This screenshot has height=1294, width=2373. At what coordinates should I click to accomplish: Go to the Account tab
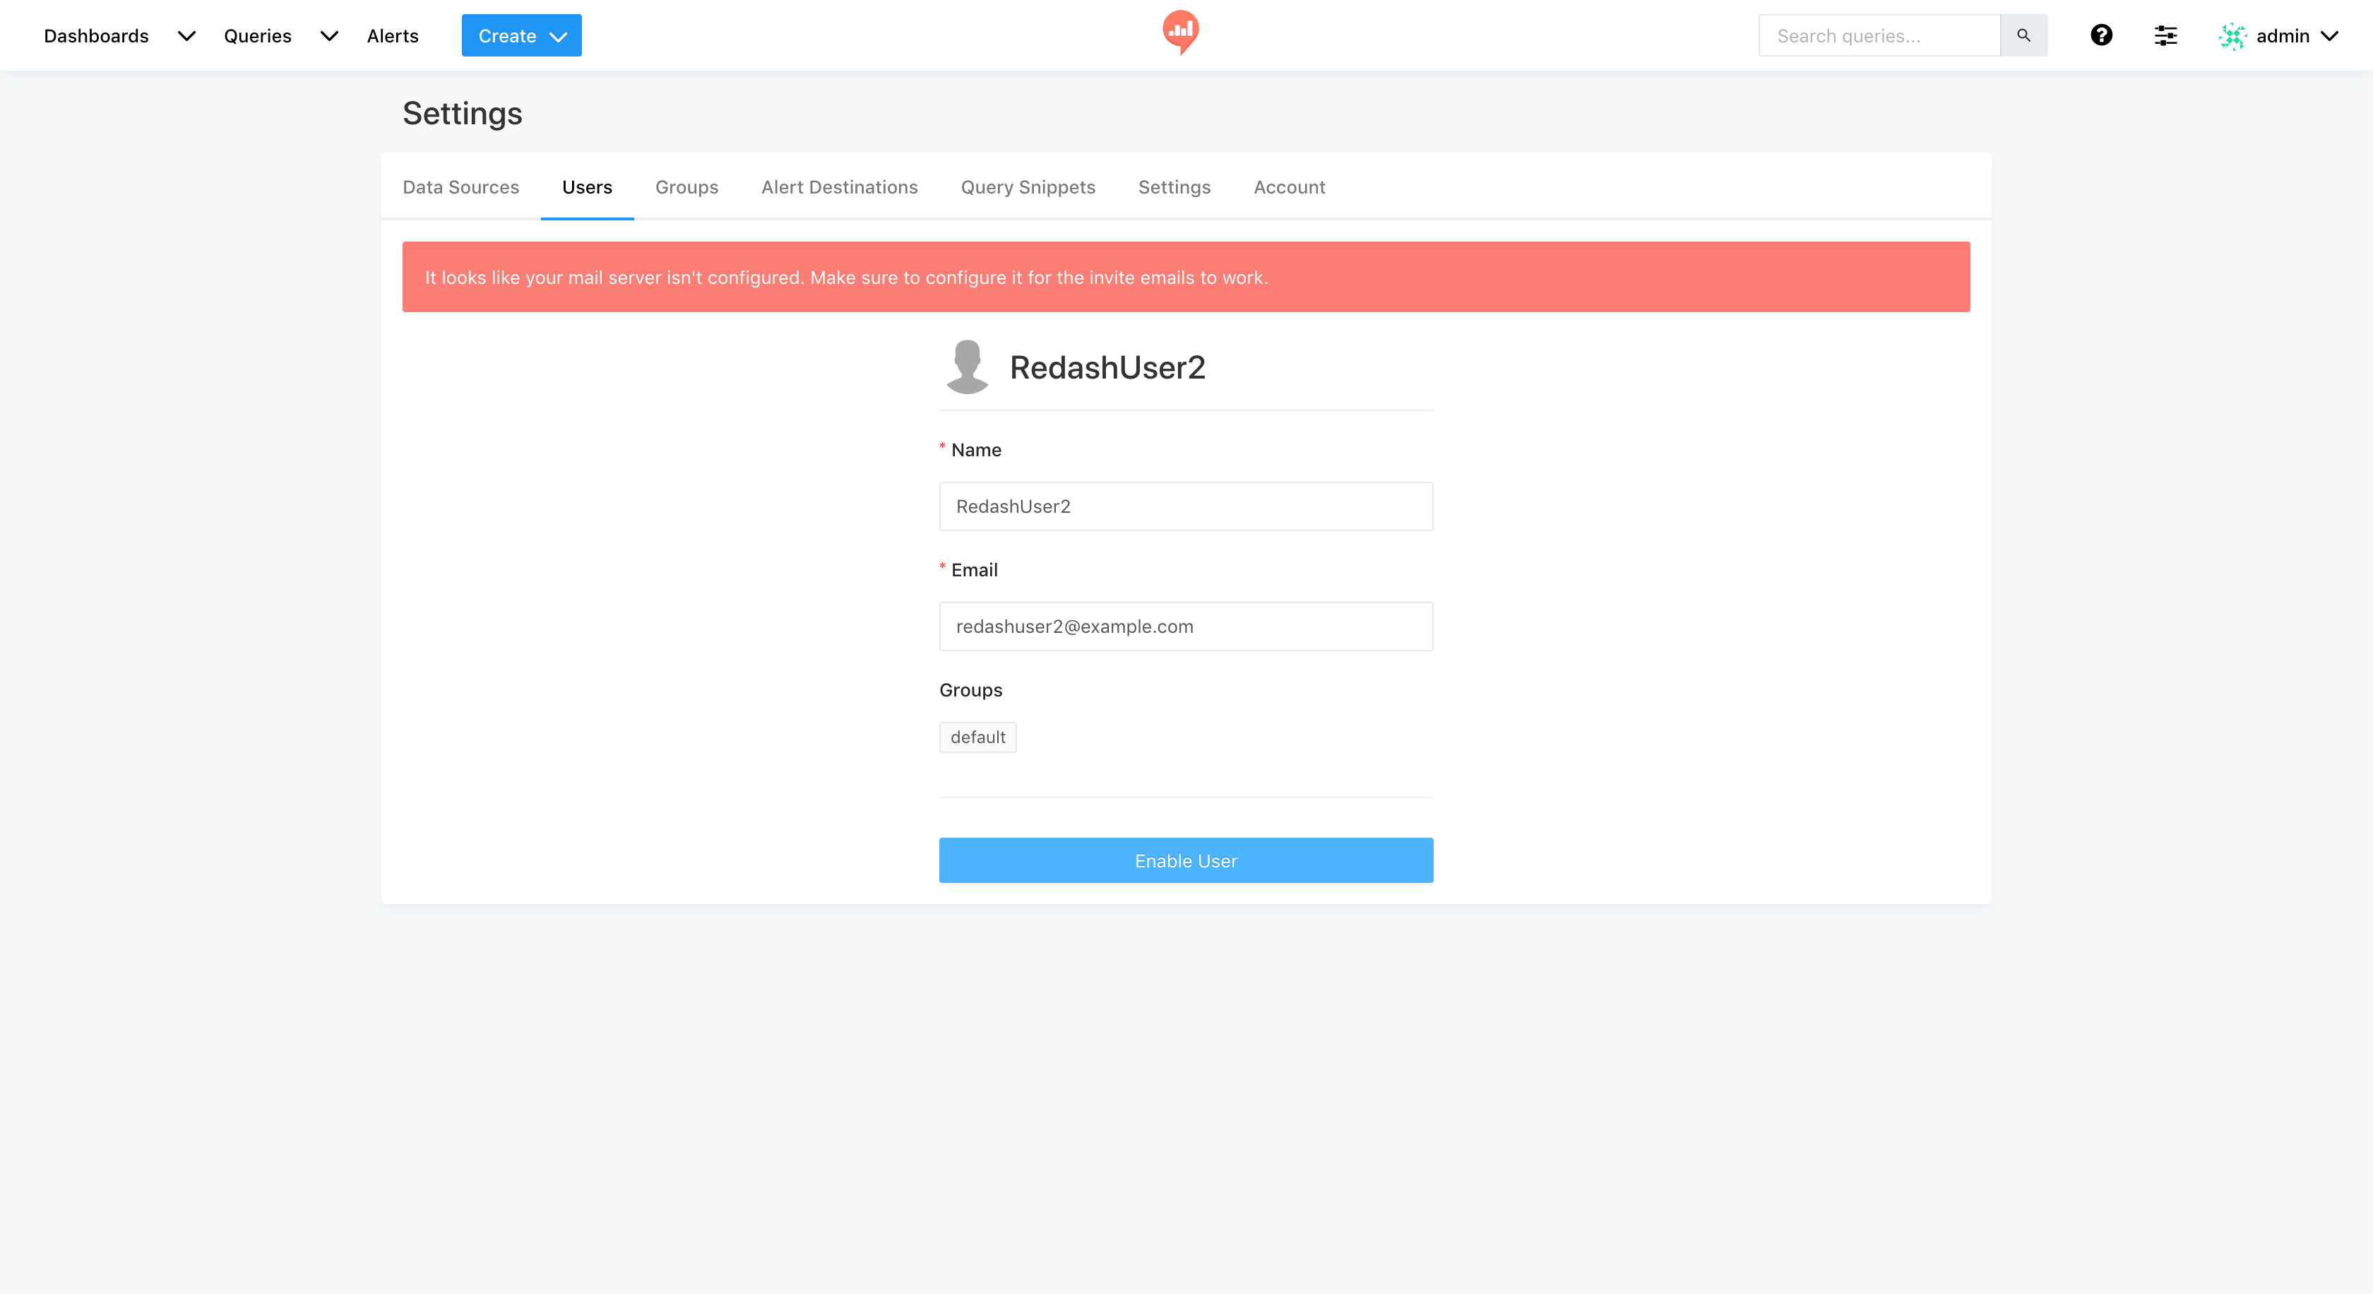click(1289, 187)
